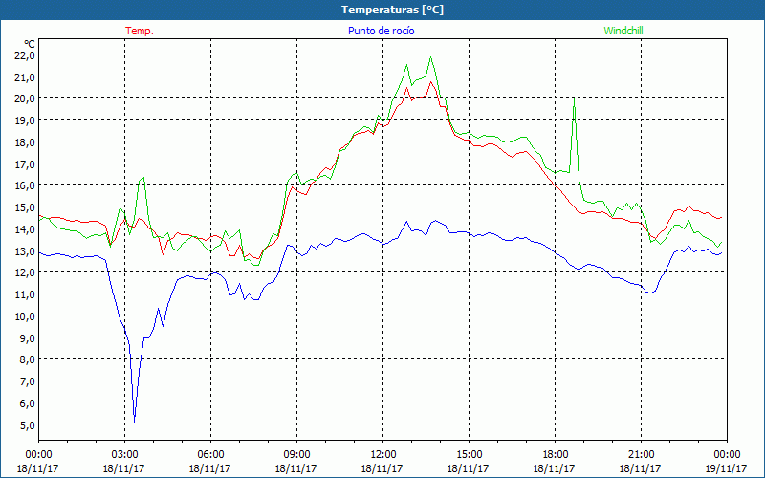Click the 5,0 value on the y-axis
The height and width of the screenshot is (478, 765).
point(27,424)
